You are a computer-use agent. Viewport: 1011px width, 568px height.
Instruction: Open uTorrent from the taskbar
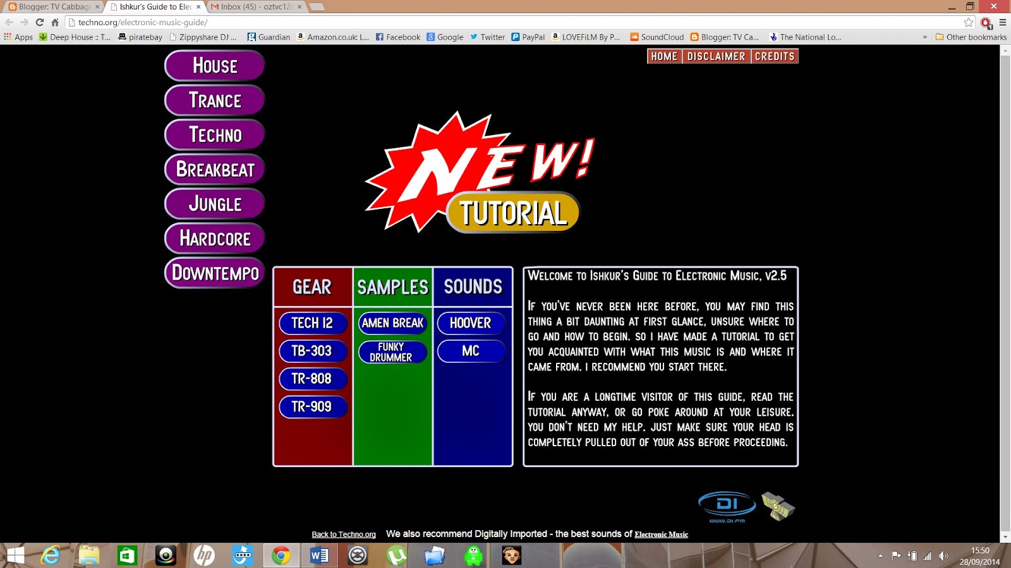(396, 555)
